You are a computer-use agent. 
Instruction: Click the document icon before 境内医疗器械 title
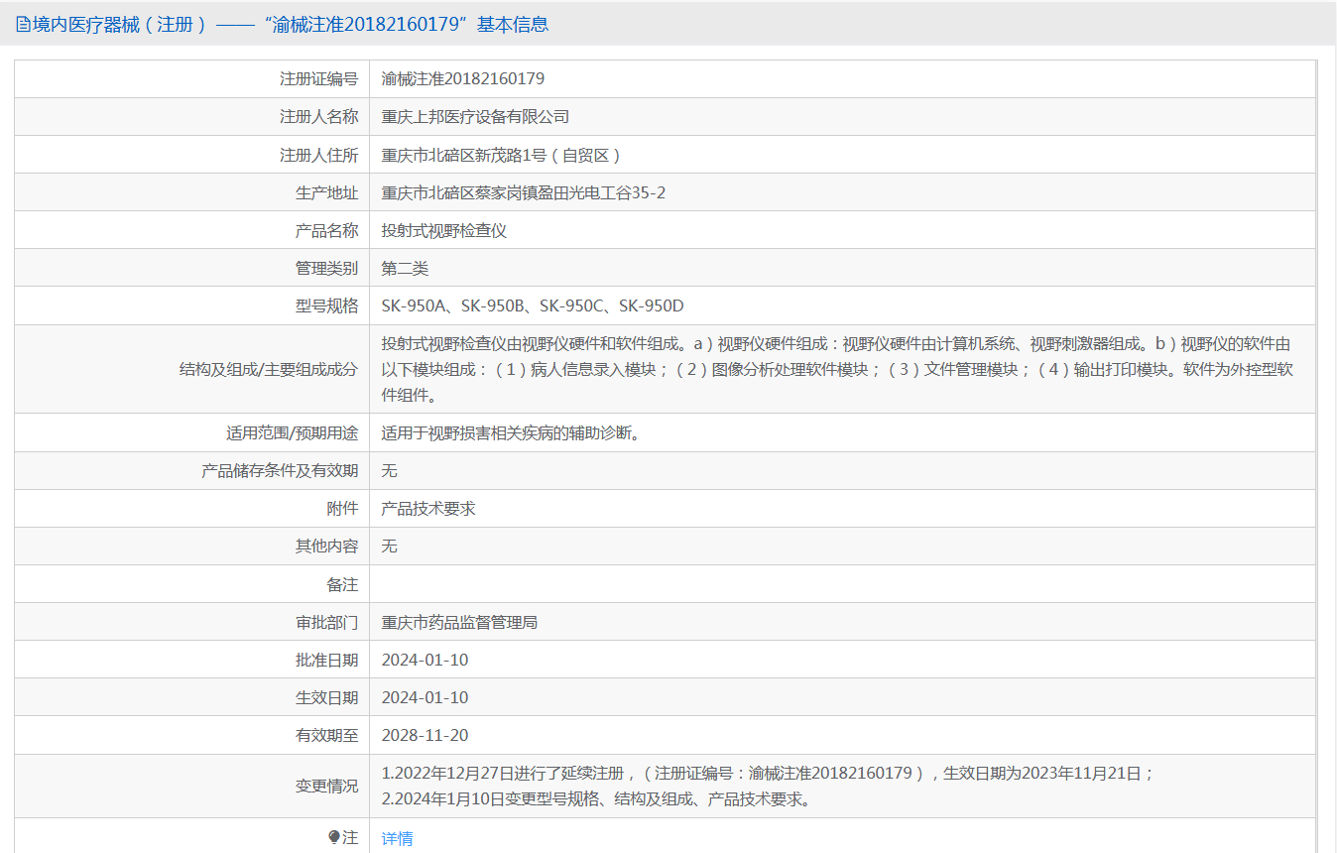tap(23, 25)
